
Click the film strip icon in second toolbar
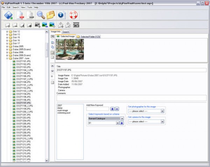tap(76, 25)
